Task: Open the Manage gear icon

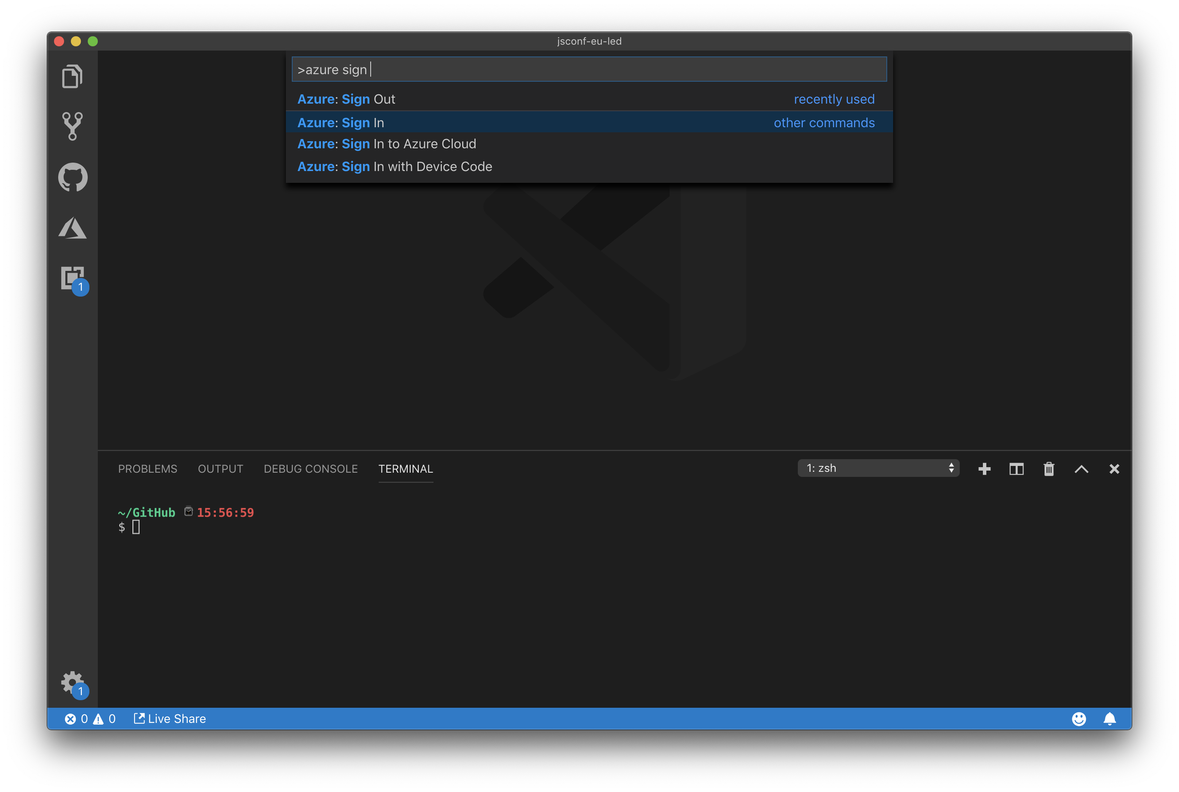Action: coord(73,683)
